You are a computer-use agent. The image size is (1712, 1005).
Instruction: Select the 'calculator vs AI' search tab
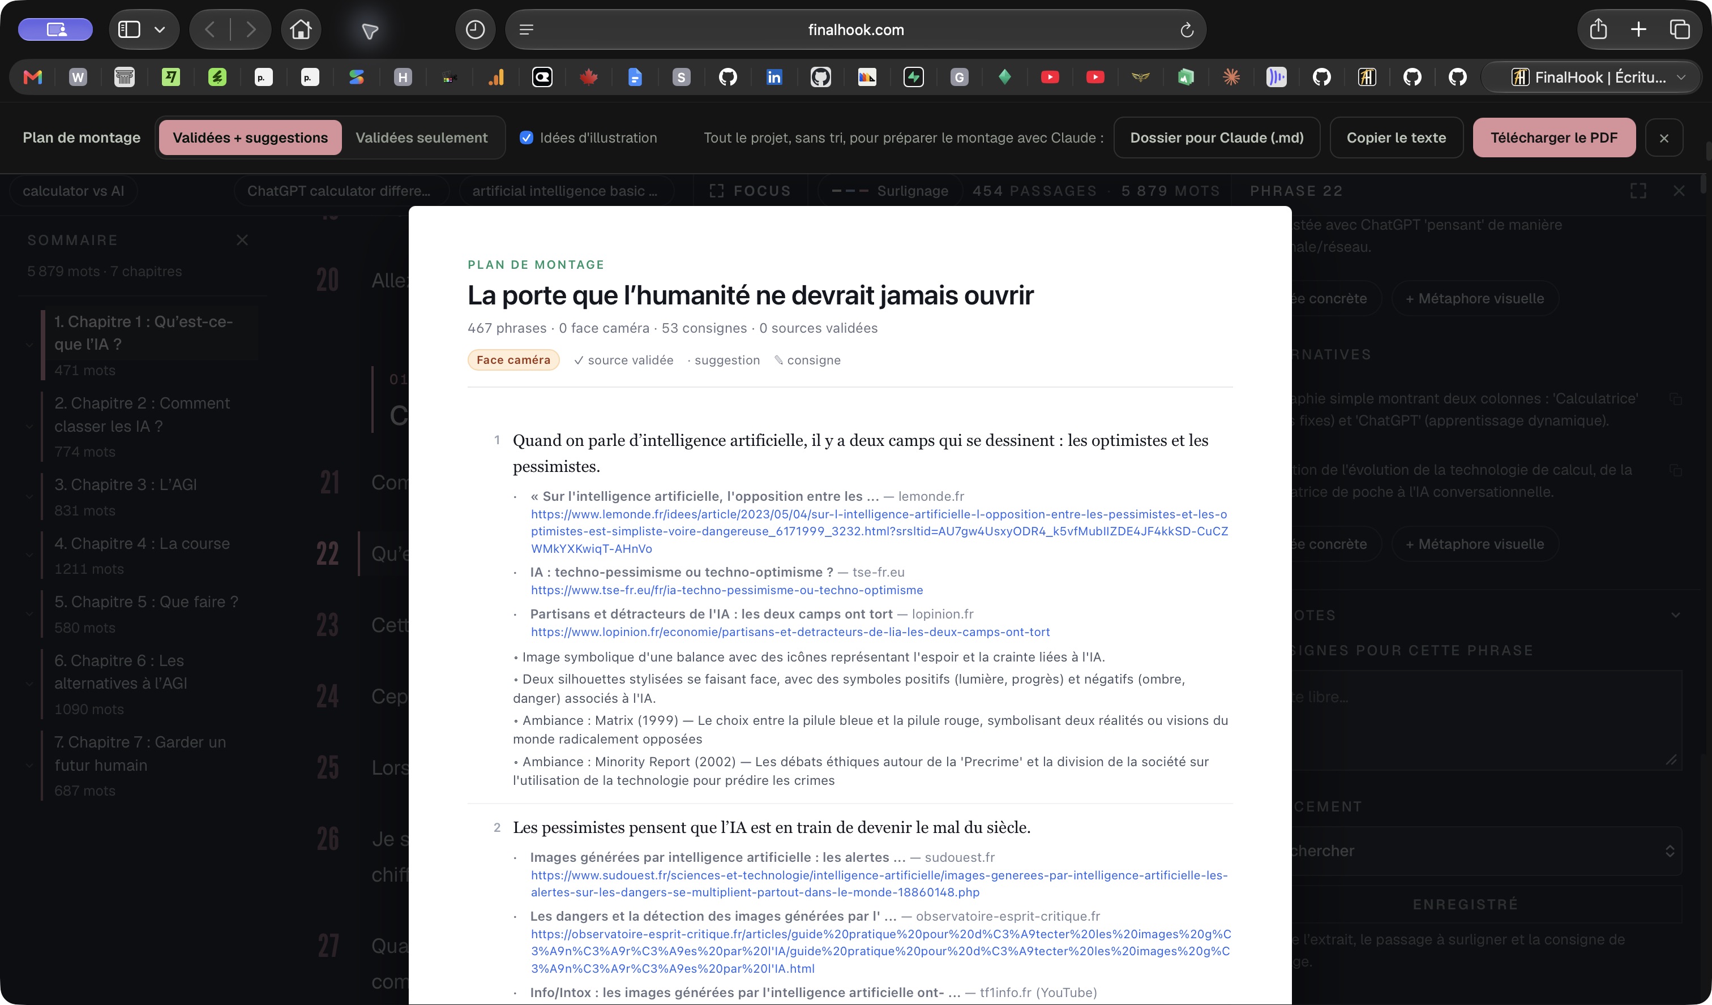tap(74, 191)
